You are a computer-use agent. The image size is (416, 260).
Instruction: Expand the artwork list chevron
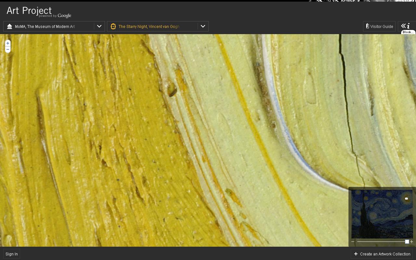click(203, 26)
